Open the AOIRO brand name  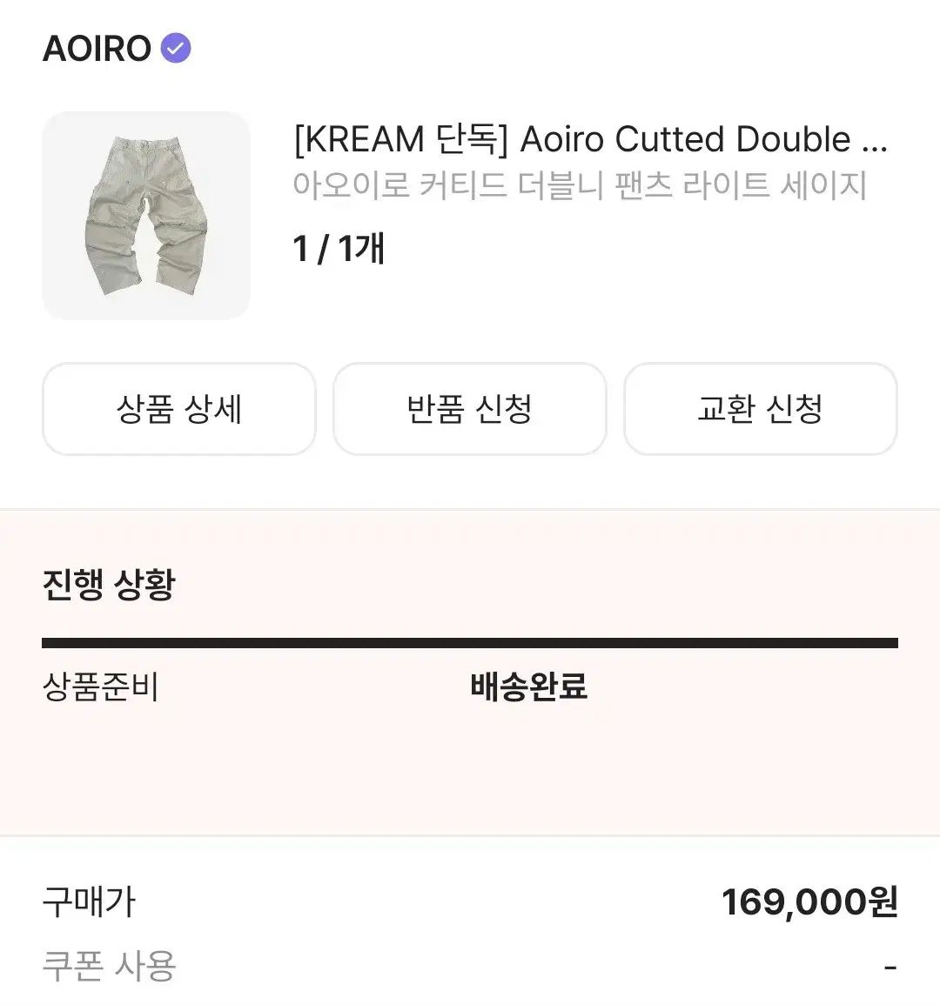point(97,49)
